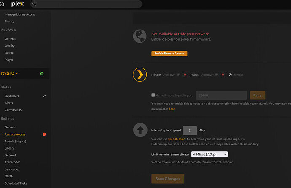The height and width of the screenshot is (188, 291).
Task: Open DLNA settings
Action: coord(9,176)
